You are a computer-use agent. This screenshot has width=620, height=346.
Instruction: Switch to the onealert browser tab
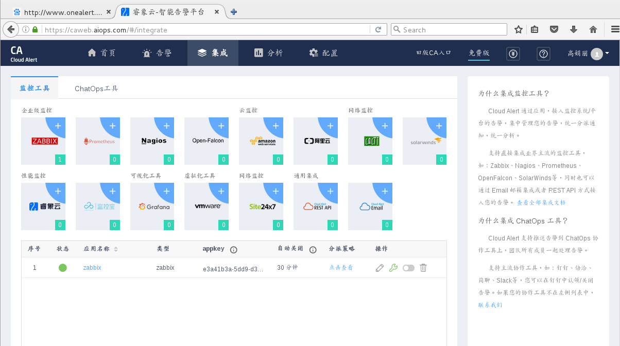click(x=62, y=11)
